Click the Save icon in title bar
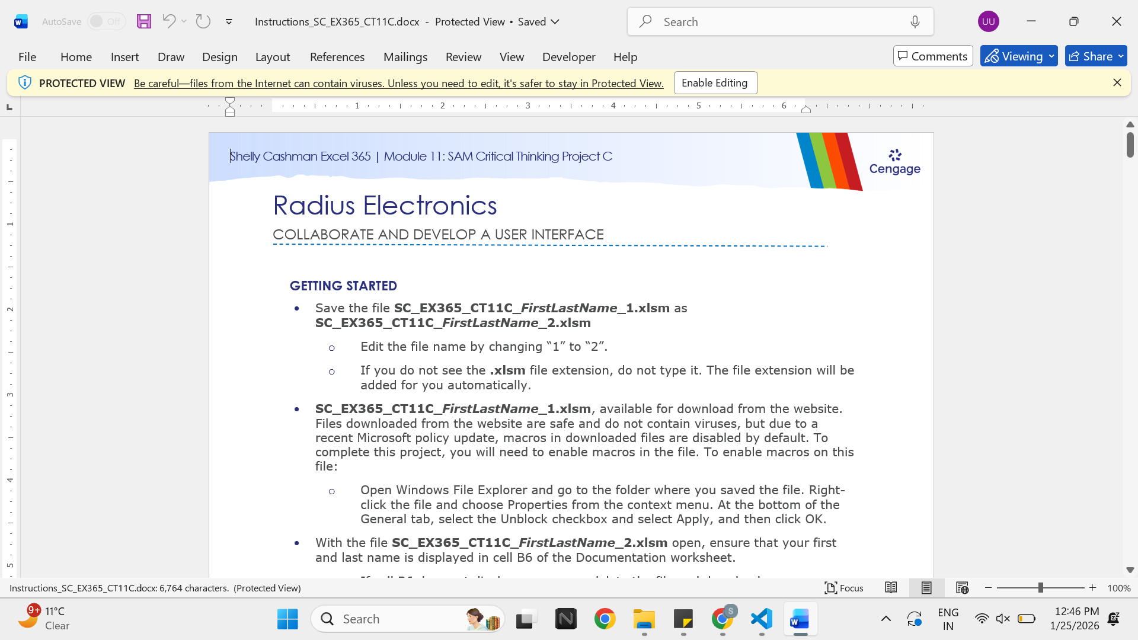 (144, 21)
